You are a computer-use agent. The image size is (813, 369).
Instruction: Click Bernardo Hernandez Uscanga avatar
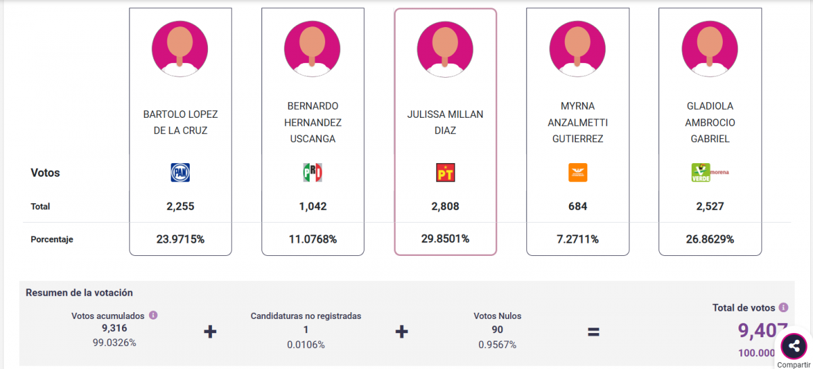pyautogui.click(x=312, y=48)
